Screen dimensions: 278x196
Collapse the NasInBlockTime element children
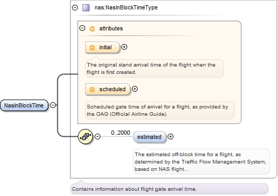pos(53,105)
